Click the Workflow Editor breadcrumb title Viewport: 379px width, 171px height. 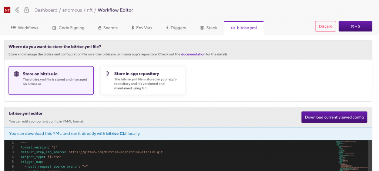(x=115, y=10)
